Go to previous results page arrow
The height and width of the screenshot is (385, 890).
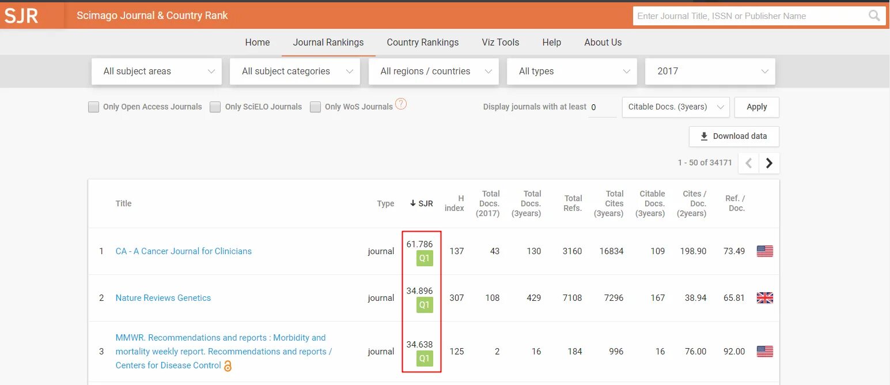tap(748, 163)
